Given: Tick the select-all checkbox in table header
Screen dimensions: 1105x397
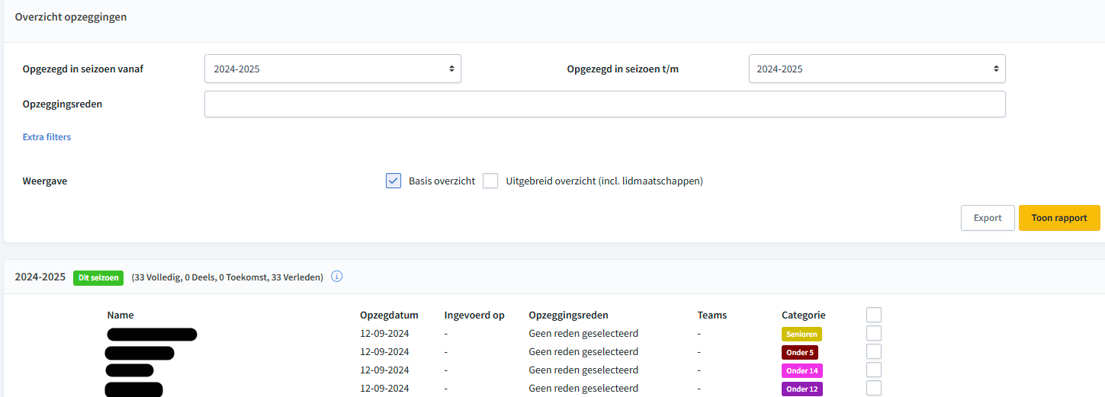Looking at the screenshot, I should (x=874, y=315).
